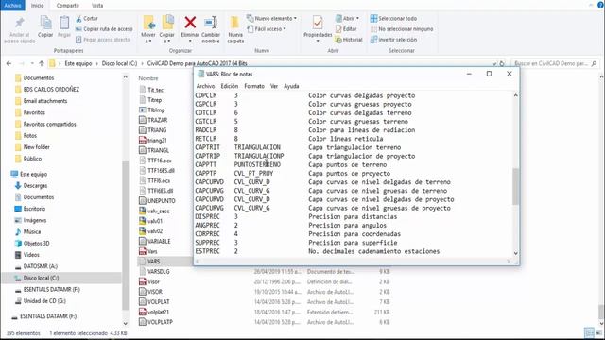Click Este equipo in address path
Viewport: 605px width, 340px height.
(78, 63)
